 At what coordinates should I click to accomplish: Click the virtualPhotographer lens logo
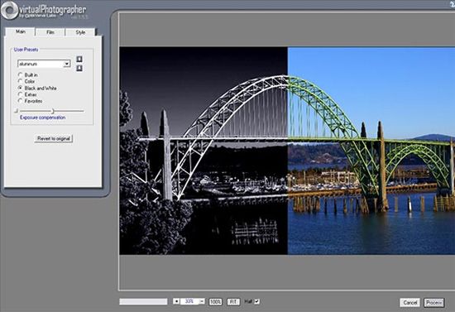(x=9, y=10)
